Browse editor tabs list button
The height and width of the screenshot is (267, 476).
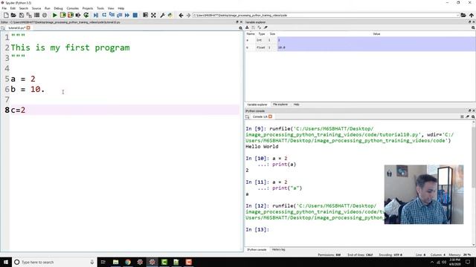click(3, 28)
